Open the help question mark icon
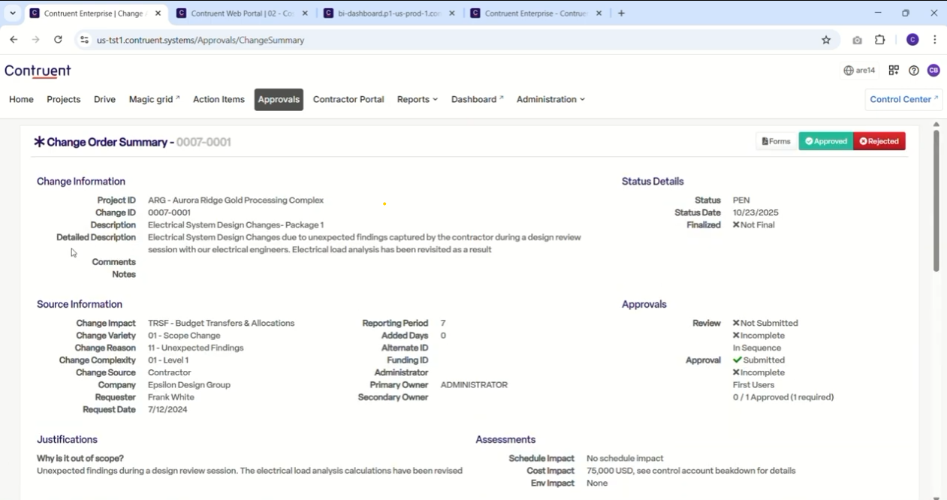Image resolution: width=947 pixels, height=500 pixels. (914, 71)
